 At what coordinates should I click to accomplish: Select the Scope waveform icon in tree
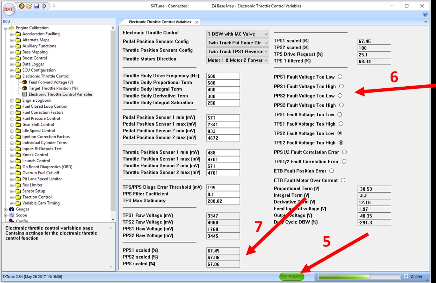point(12,215)
